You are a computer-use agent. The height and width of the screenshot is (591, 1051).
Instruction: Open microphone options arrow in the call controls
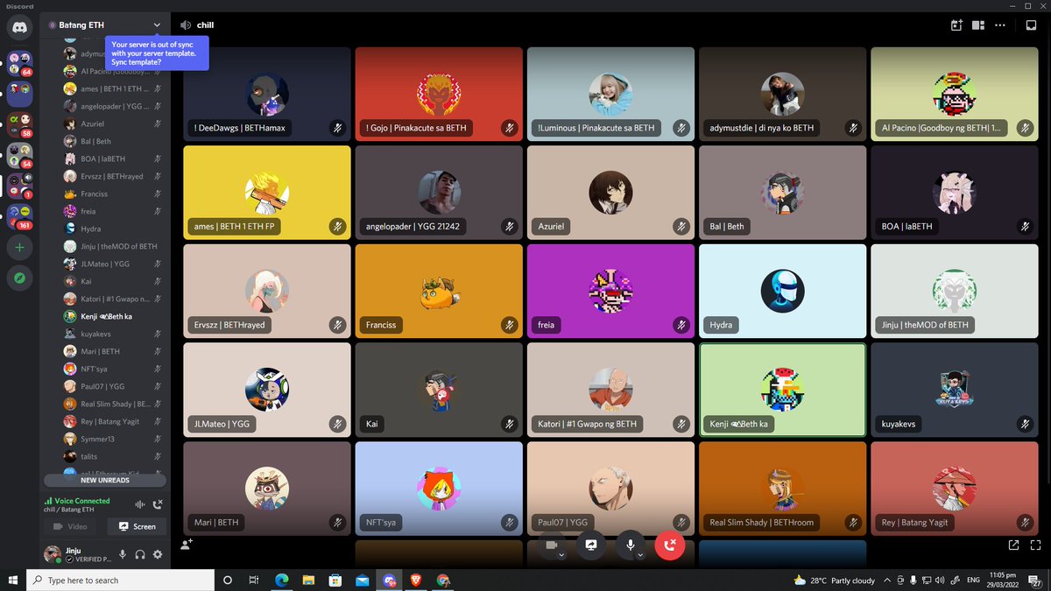coord(640,555)
